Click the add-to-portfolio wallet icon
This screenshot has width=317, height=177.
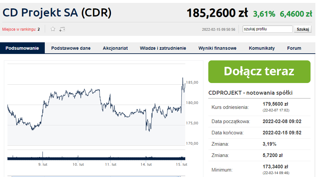click(62, 29)
